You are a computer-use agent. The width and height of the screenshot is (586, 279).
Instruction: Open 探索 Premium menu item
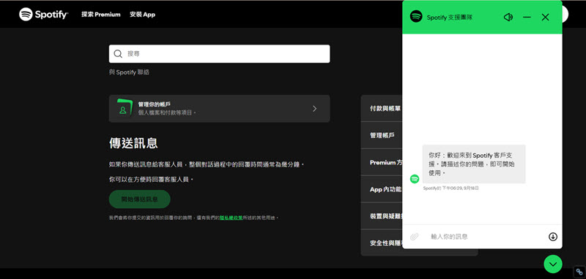coord(101,15)
